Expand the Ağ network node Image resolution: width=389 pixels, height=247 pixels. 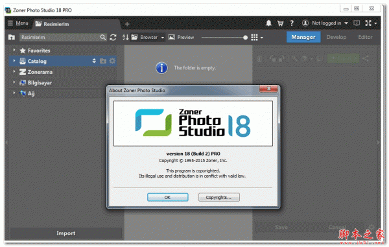[x=14, y=93]
